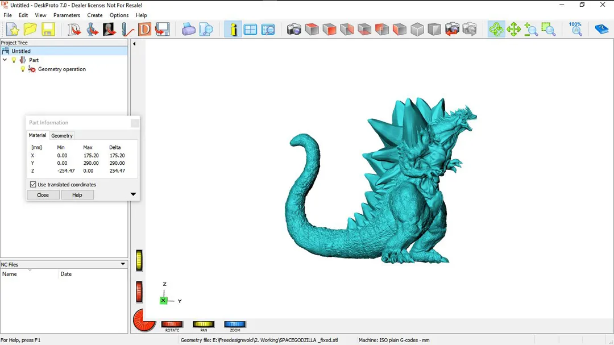Collapse side panel with left arrow
This screenshot has height=345, width=614.
tap(134, 44)
